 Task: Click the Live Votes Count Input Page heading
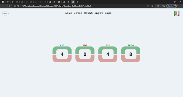[88, 13]
